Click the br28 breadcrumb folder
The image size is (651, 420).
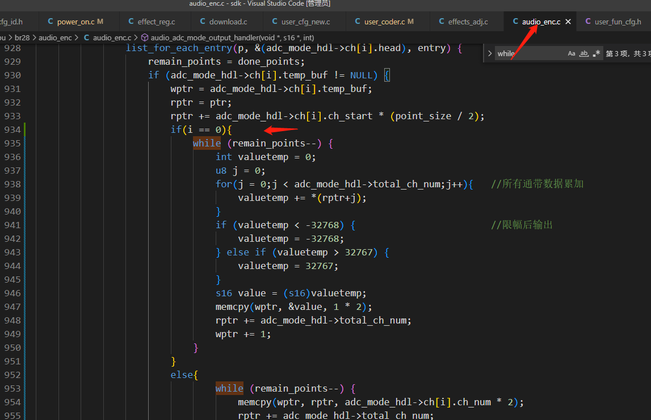pos(22,38)
